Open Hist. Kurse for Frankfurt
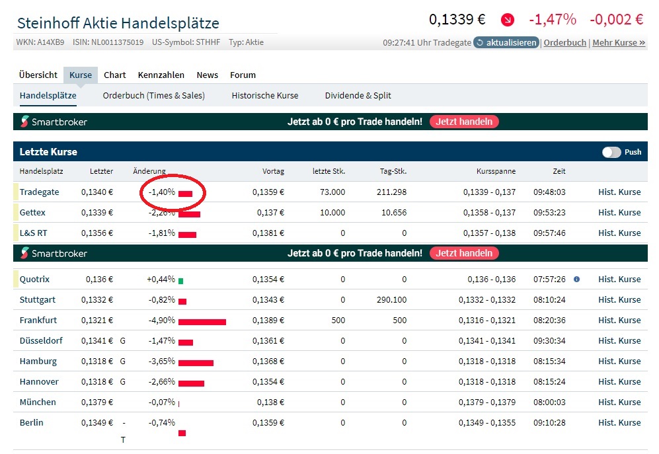Image resolution: width=659 pixels, height=454 pixels. click(x=619, y=321)
